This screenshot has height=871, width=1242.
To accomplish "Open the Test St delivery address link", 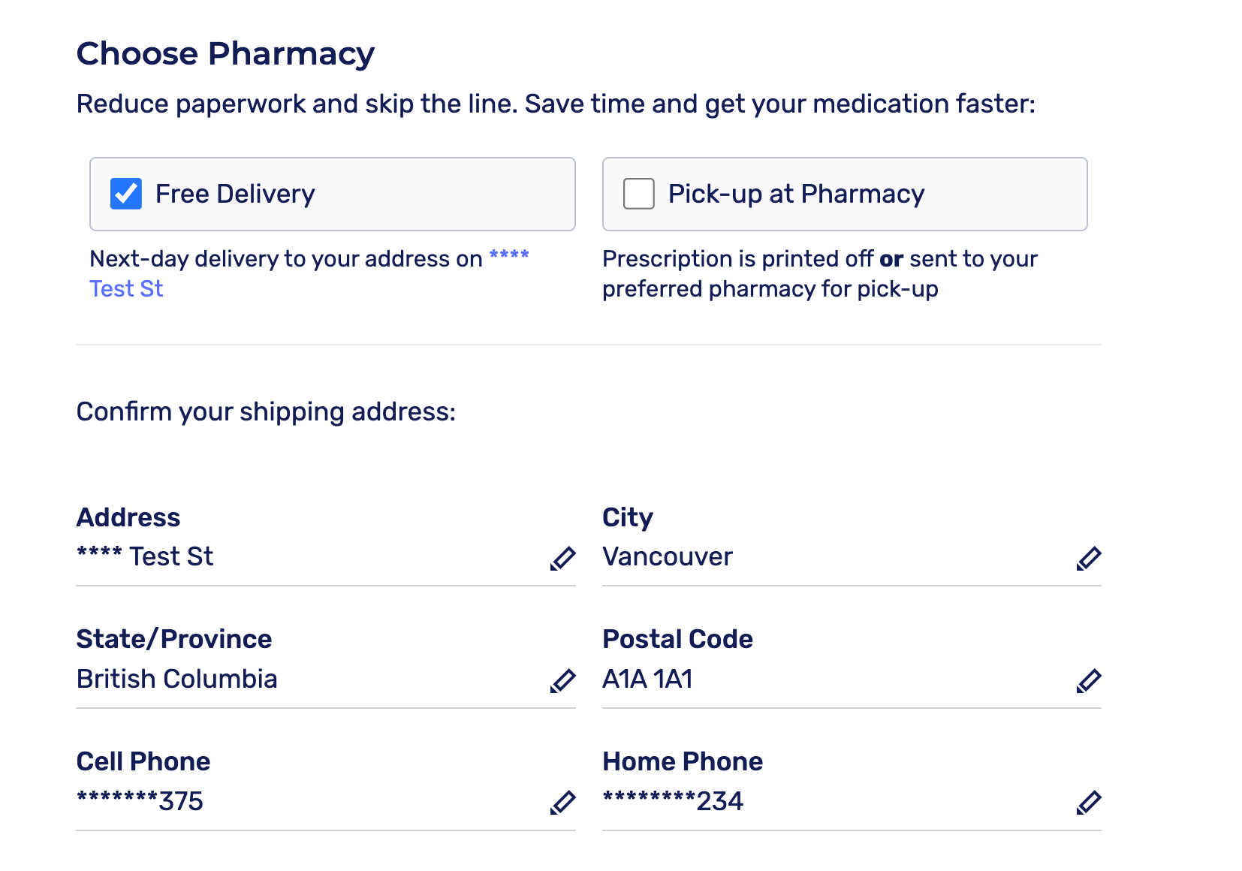I will coord(126,289).
